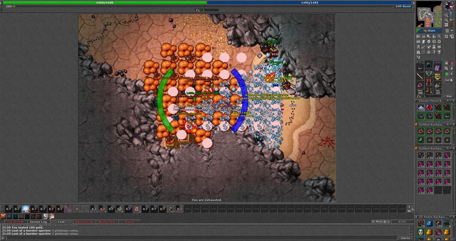
Task: Select the potion stack showing 44 in the Golden Backpack
Action: click(447, 156)
